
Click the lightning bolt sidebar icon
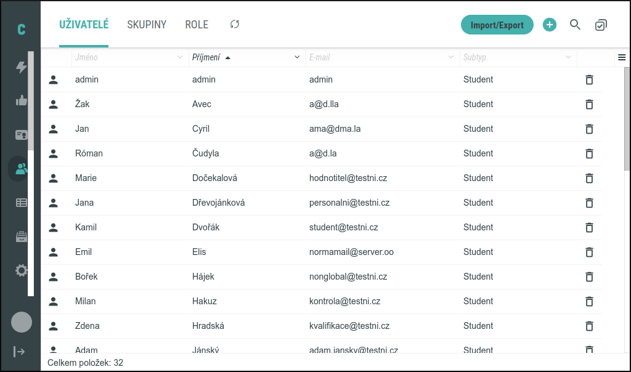[22, 67]
